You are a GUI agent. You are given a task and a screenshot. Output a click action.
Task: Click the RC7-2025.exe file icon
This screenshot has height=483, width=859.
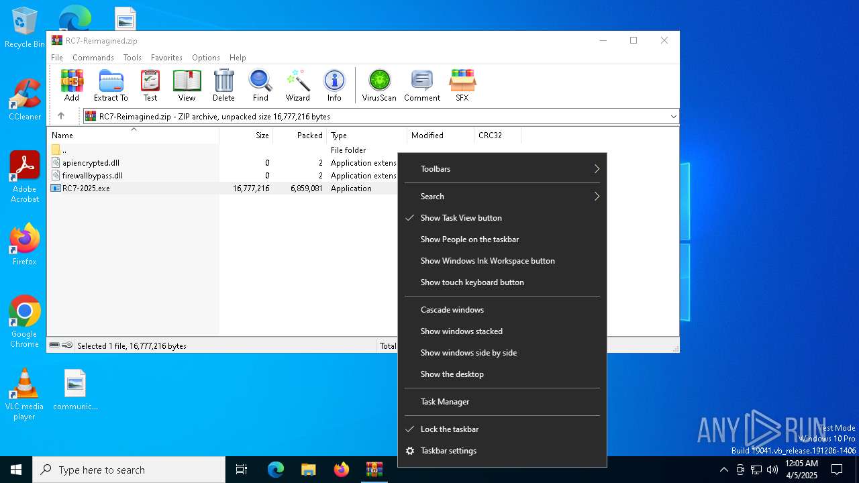pos(56,189)
